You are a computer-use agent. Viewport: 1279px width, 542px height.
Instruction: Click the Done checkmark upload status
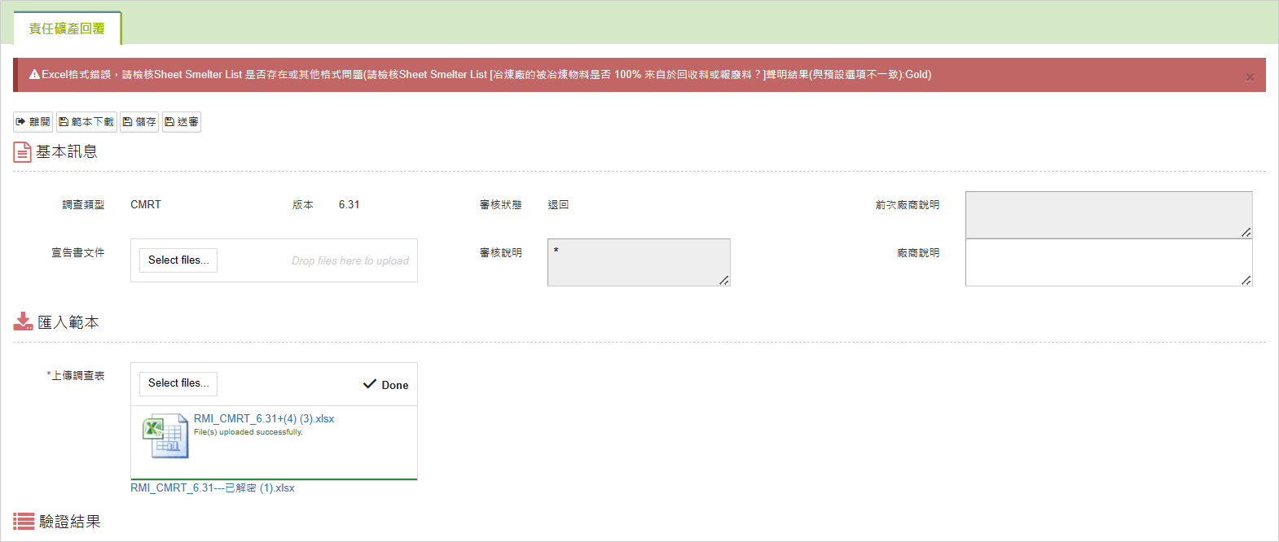386,385
